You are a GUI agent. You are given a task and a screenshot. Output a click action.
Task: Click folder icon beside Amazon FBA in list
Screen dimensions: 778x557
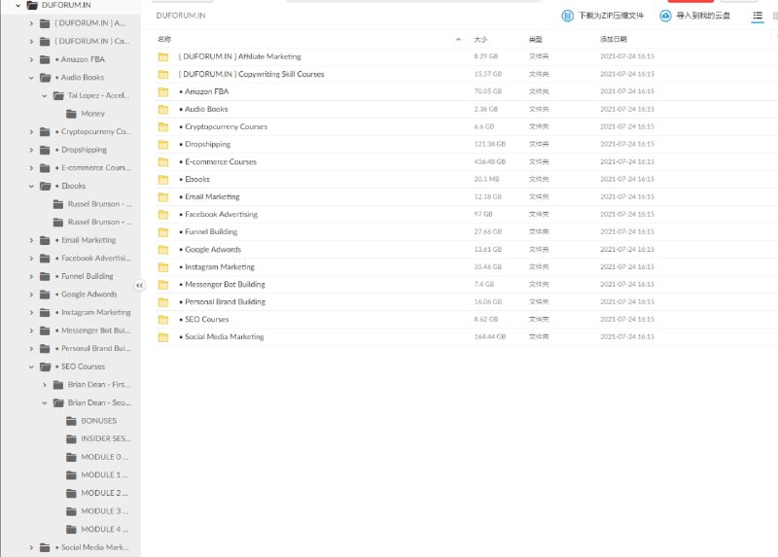(163, 91)
